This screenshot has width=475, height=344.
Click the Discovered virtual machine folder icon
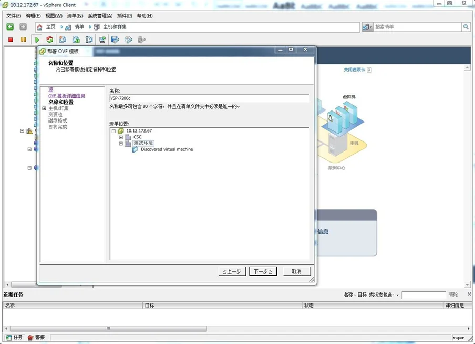135,149
